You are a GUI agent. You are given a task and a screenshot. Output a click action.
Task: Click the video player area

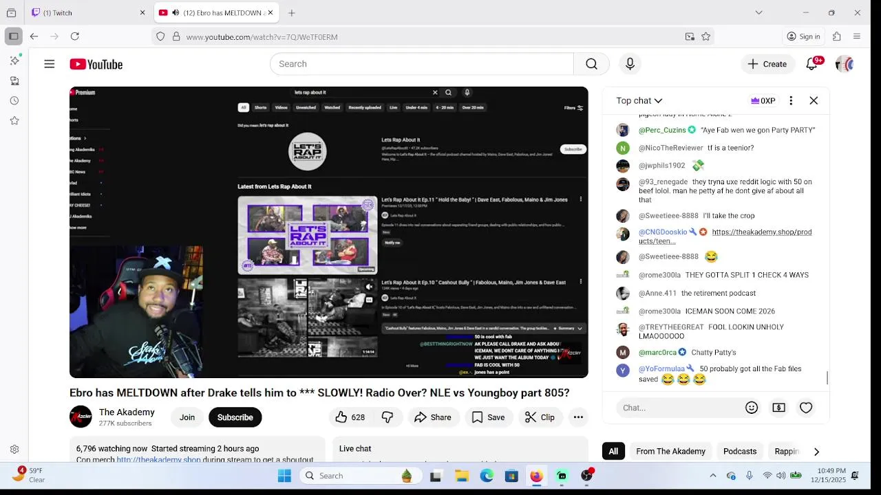point(329,232)
